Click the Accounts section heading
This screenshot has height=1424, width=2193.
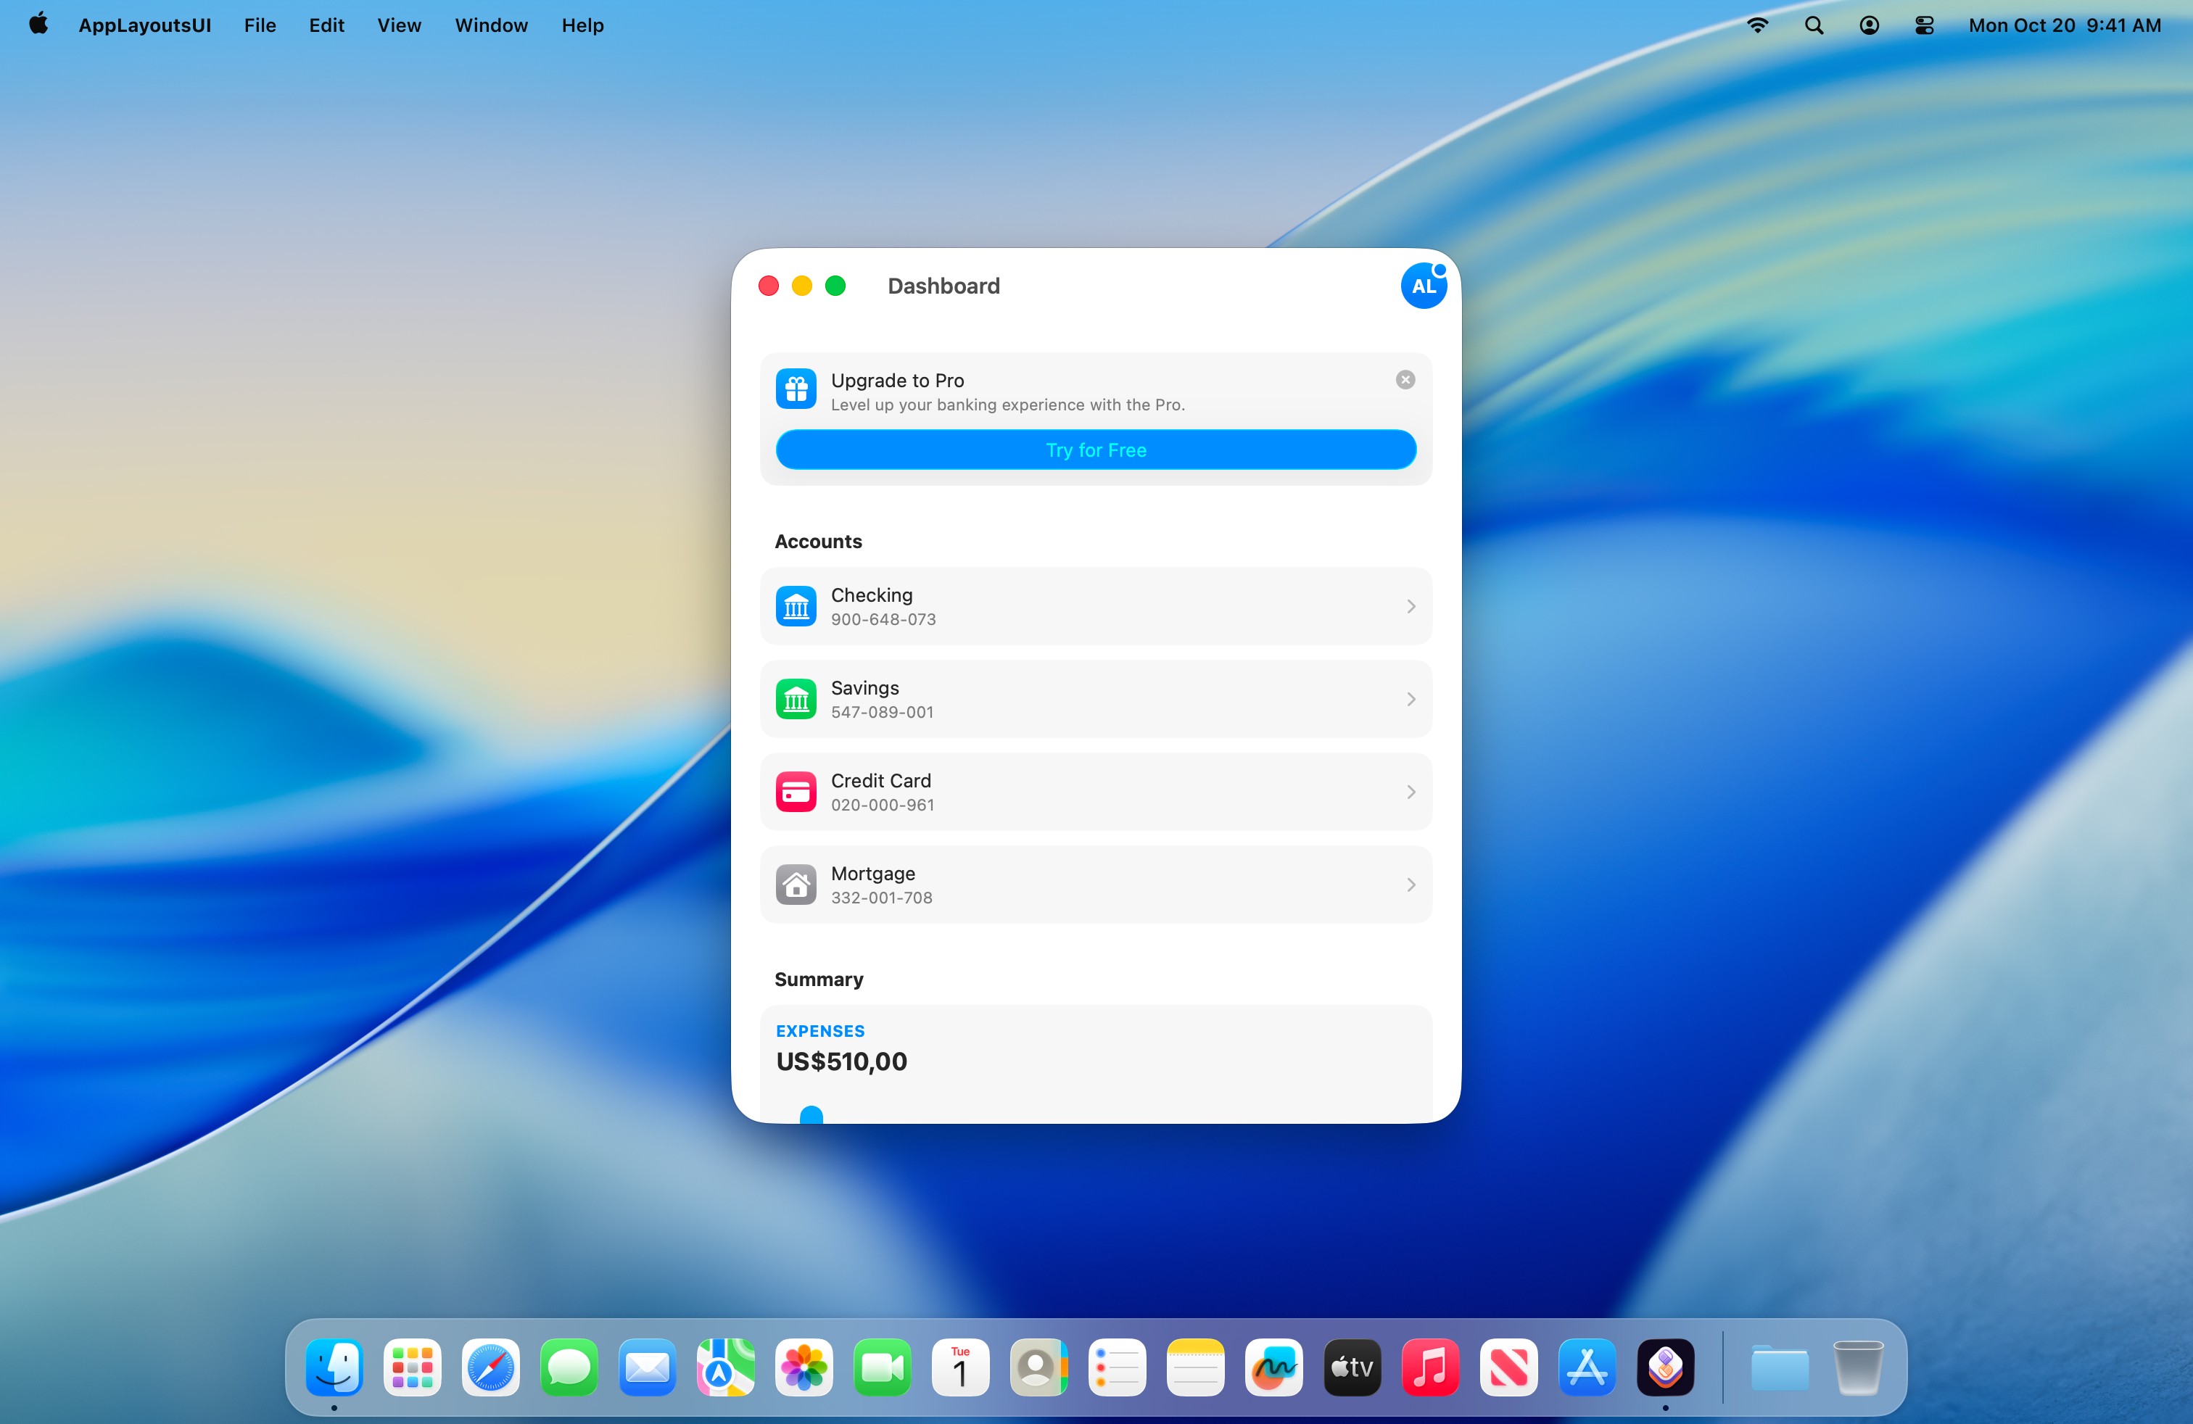(x=817, y=542)
